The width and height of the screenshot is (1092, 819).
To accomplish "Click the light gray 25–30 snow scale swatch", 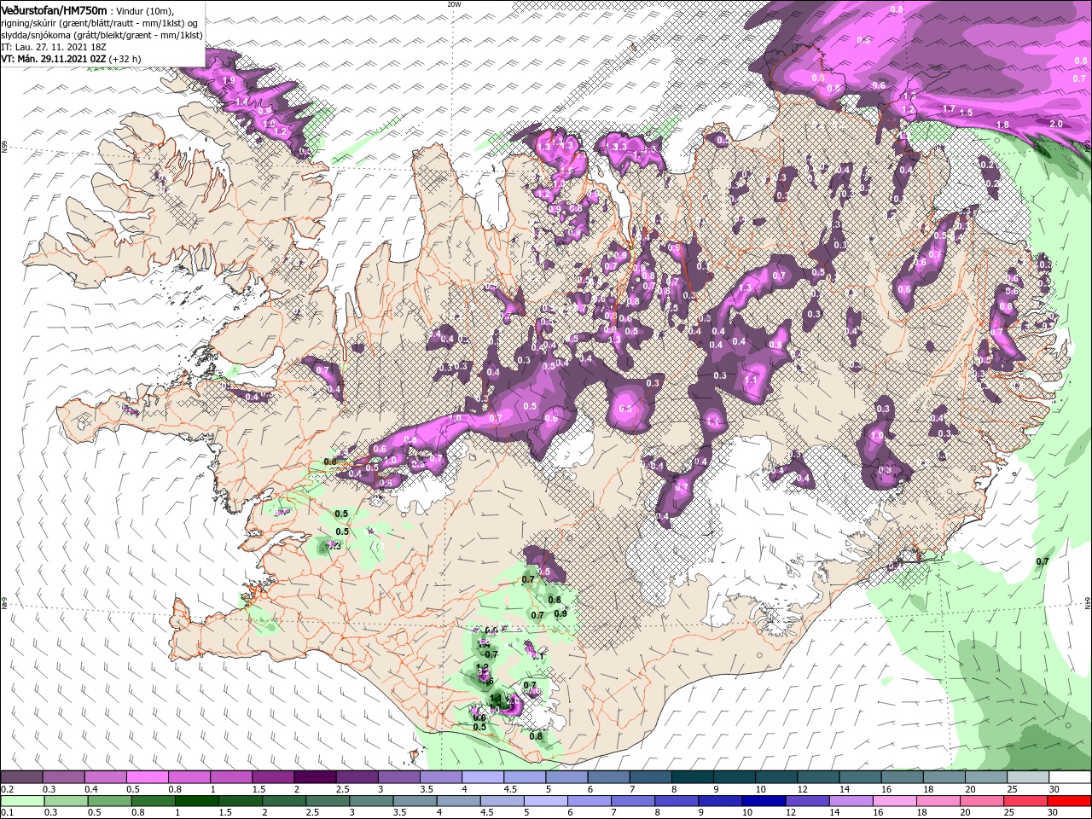I will [x=1027, y=777].
